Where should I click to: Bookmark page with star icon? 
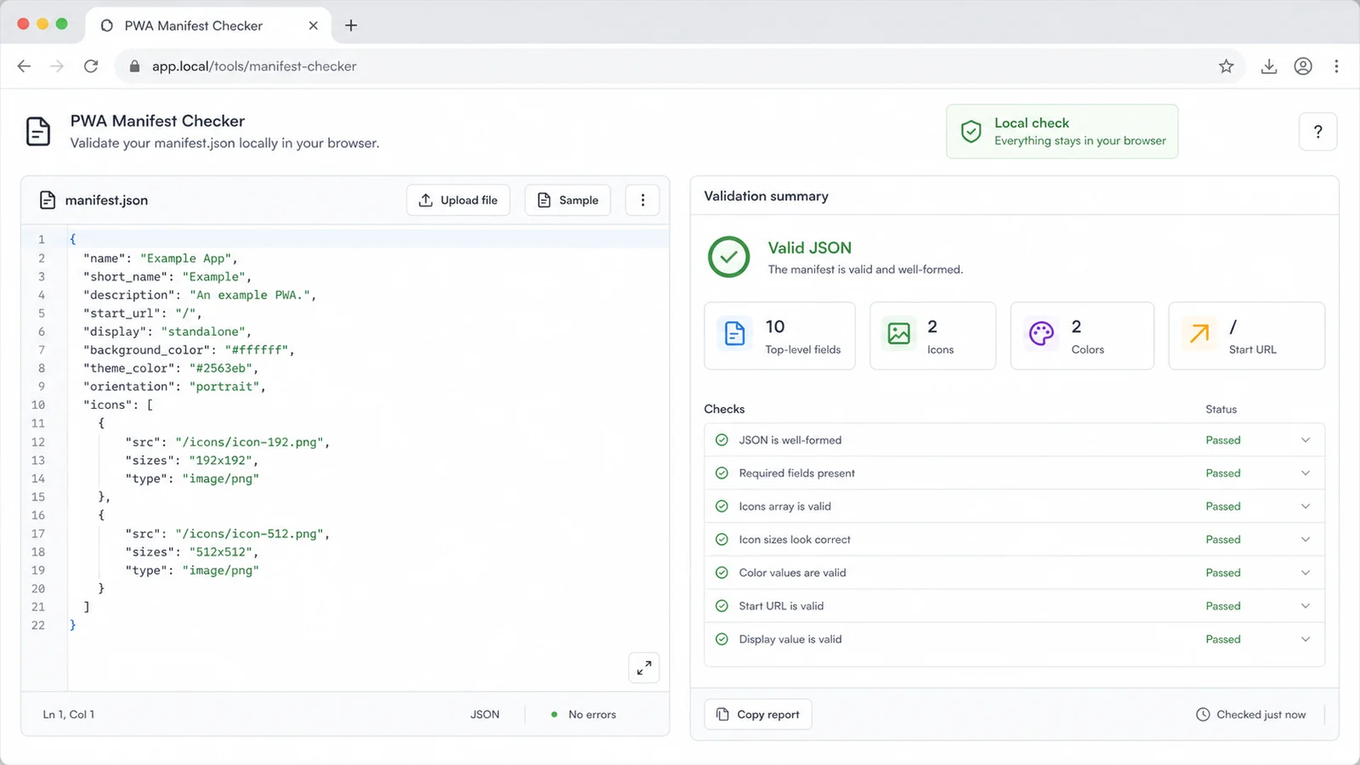1226,66
